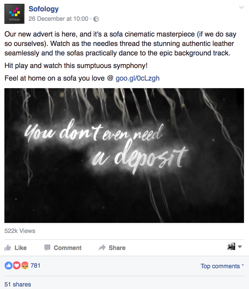Click the Share button label
Viewport: 249px width, 289px height.
tap(117, 248)
